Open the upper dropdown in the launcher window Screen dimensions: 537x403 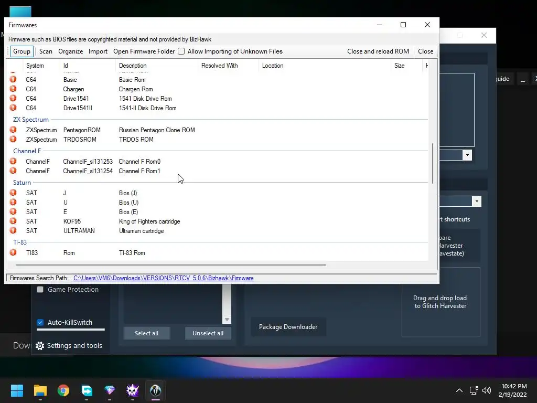[x=467, y=155]
